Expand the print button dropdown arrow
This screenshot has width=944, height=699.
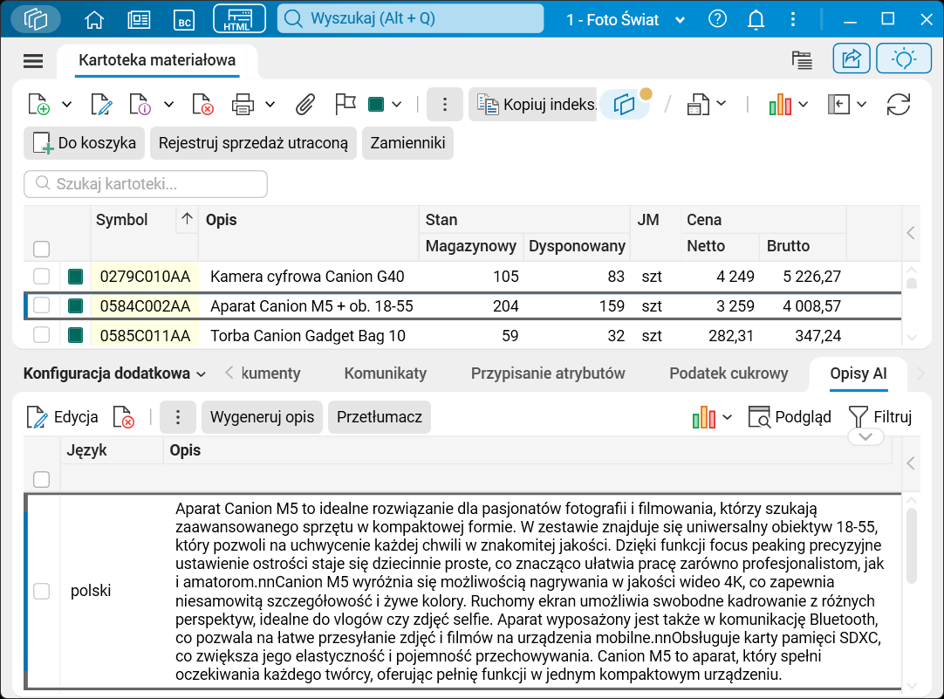(x=269, y=104)
